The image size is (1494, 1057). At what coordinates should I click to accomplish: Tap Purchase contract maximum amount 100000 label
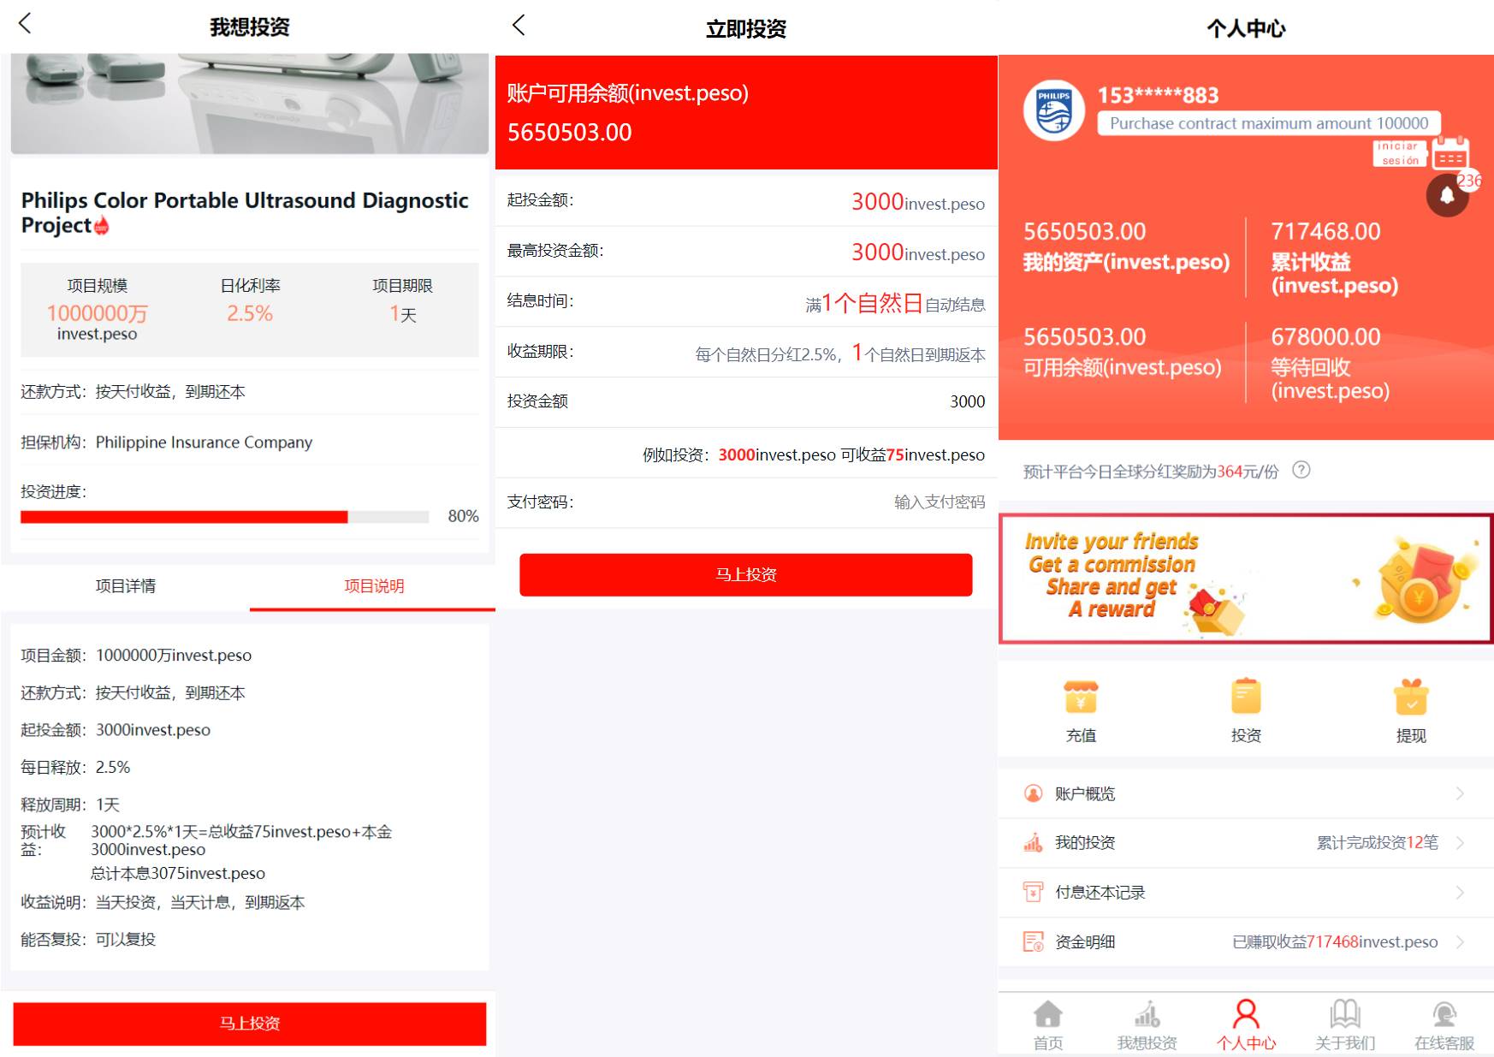(x=1269, y=123)
